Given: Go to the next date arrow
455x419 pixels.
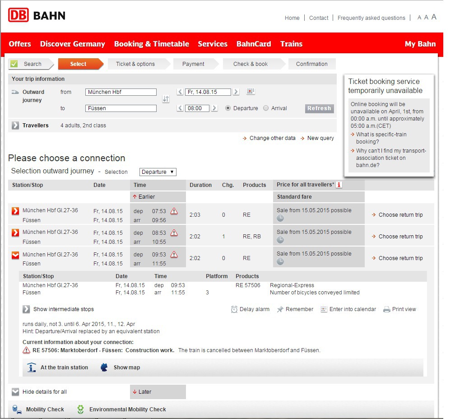Looking at the screenshot, I should (x=236, y=92).
